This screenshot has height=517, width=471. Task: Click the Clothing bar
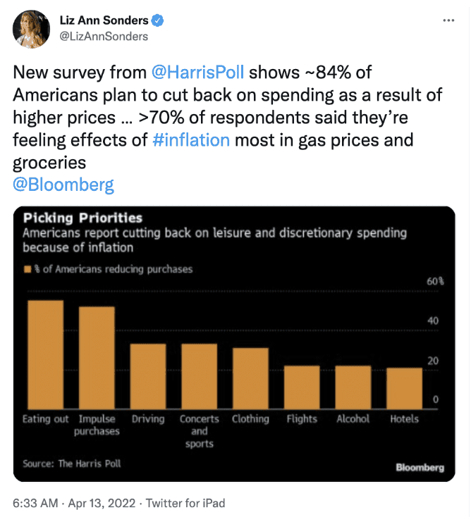[250, 378]
